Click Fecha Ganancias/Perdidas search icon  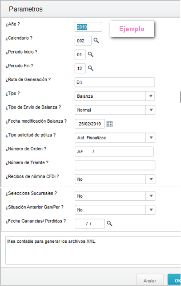pos(109,224)
